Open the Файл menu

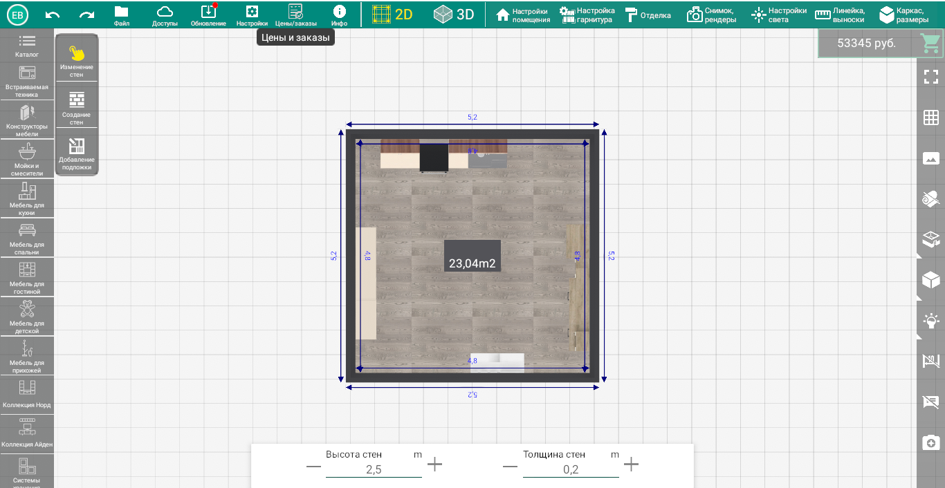click(122, 15)
